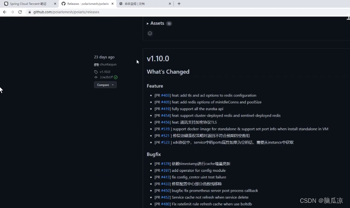Open PR #419 link
350x208 pixels.
click(x=166, y=109)
